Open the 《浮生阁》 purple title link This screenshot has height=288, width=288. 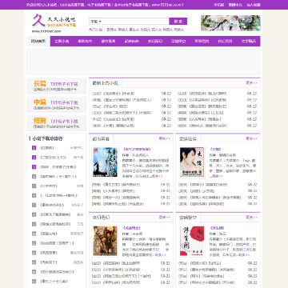pos(217,228)
